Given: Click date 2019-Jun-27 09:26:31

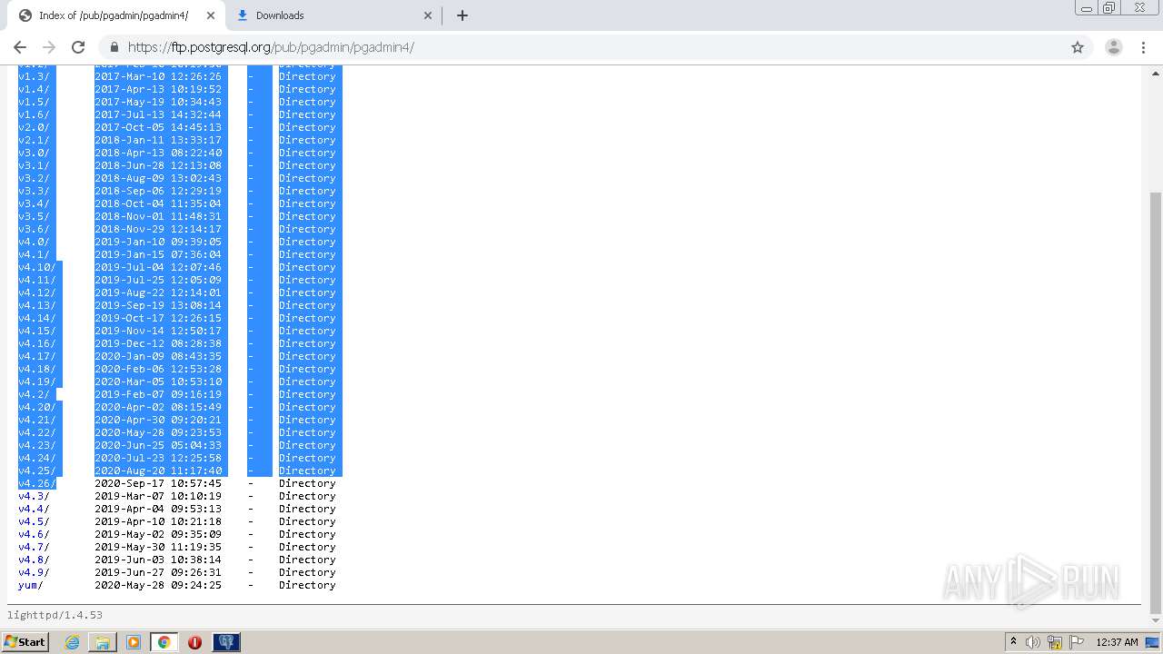Looking at the screenshot, I should (x=158, y=572).
